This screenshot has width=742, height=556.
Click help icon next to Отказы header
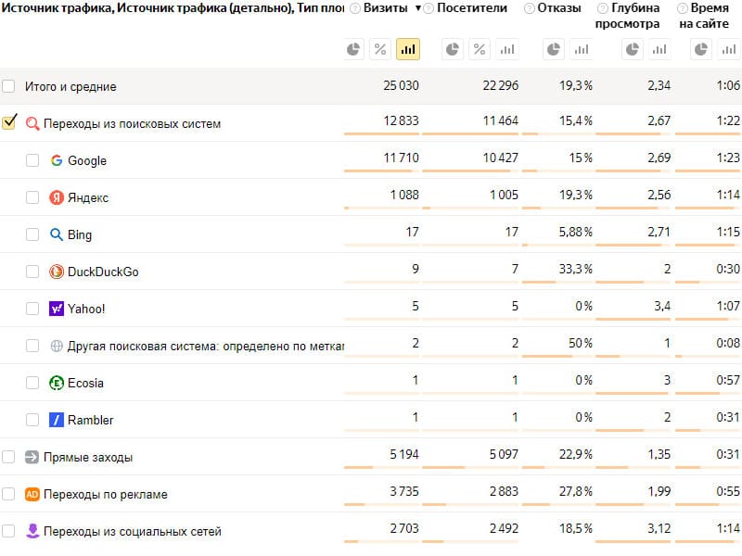click(530, 8)
